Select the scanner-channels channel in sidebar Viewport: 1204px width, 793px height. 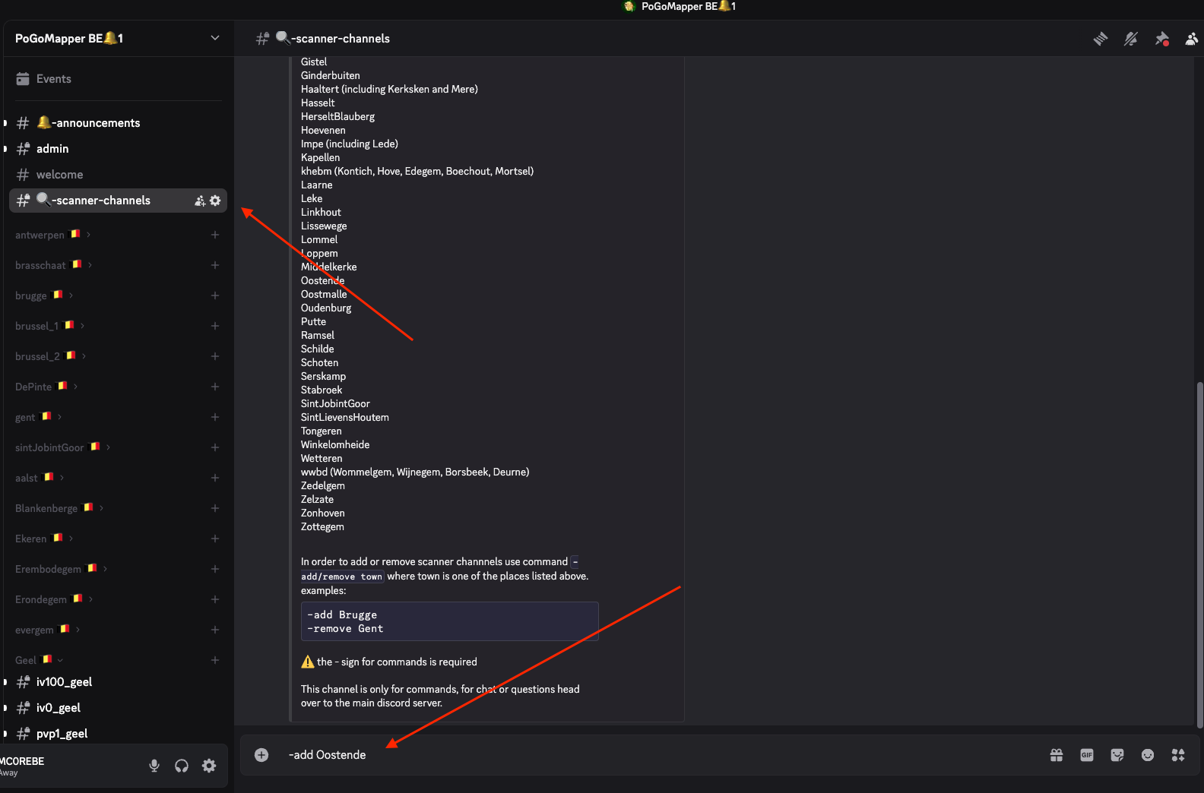pyautogui.click(x=118, y=201)
